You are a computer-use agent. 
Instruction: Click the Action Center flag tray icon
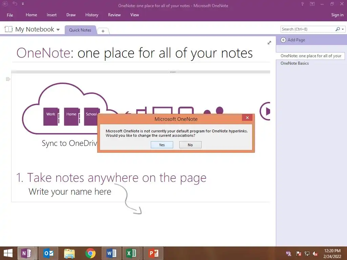[299, 253]
